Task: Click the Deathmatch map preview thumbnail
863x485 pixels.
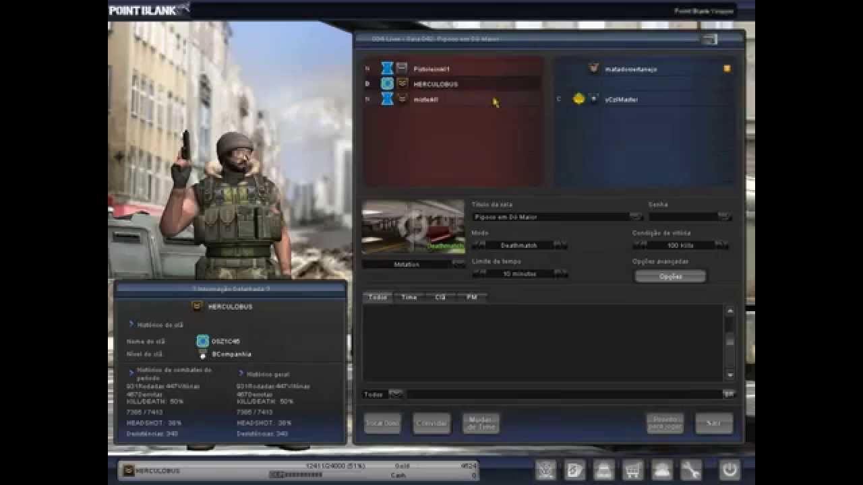Action: [x=413, y=227]
